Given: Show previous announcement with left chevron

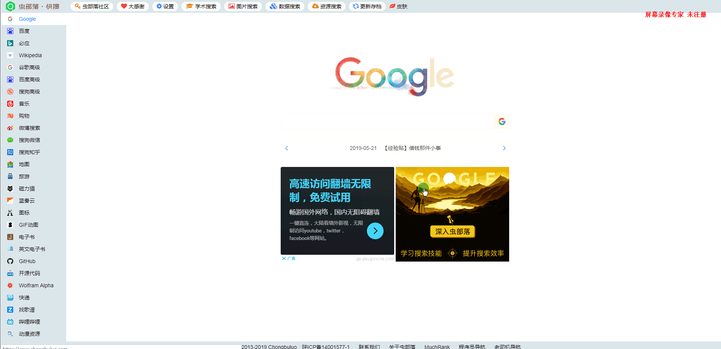Looking at the screenshot, I should [x=287, y=148].
